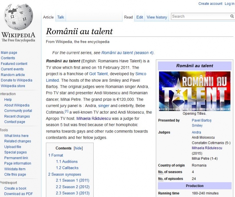
Task: Follow the Got Talent link
Action: (x=98, y=74)
